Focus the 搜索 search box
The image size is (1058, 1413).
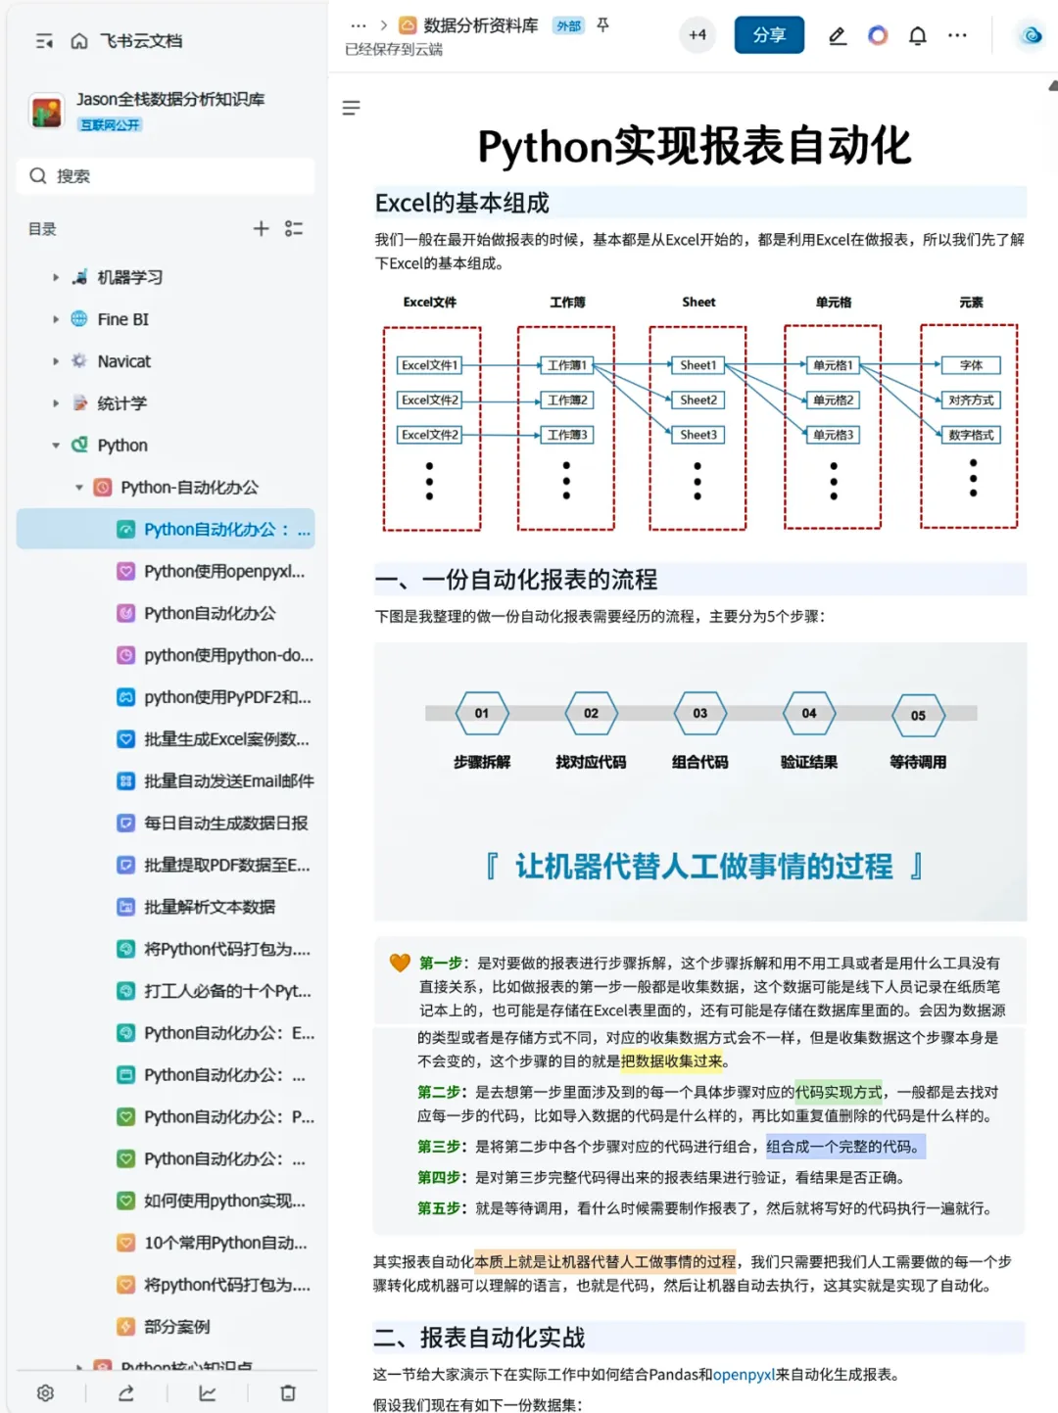pyautogui.click(x=166, y=176)
